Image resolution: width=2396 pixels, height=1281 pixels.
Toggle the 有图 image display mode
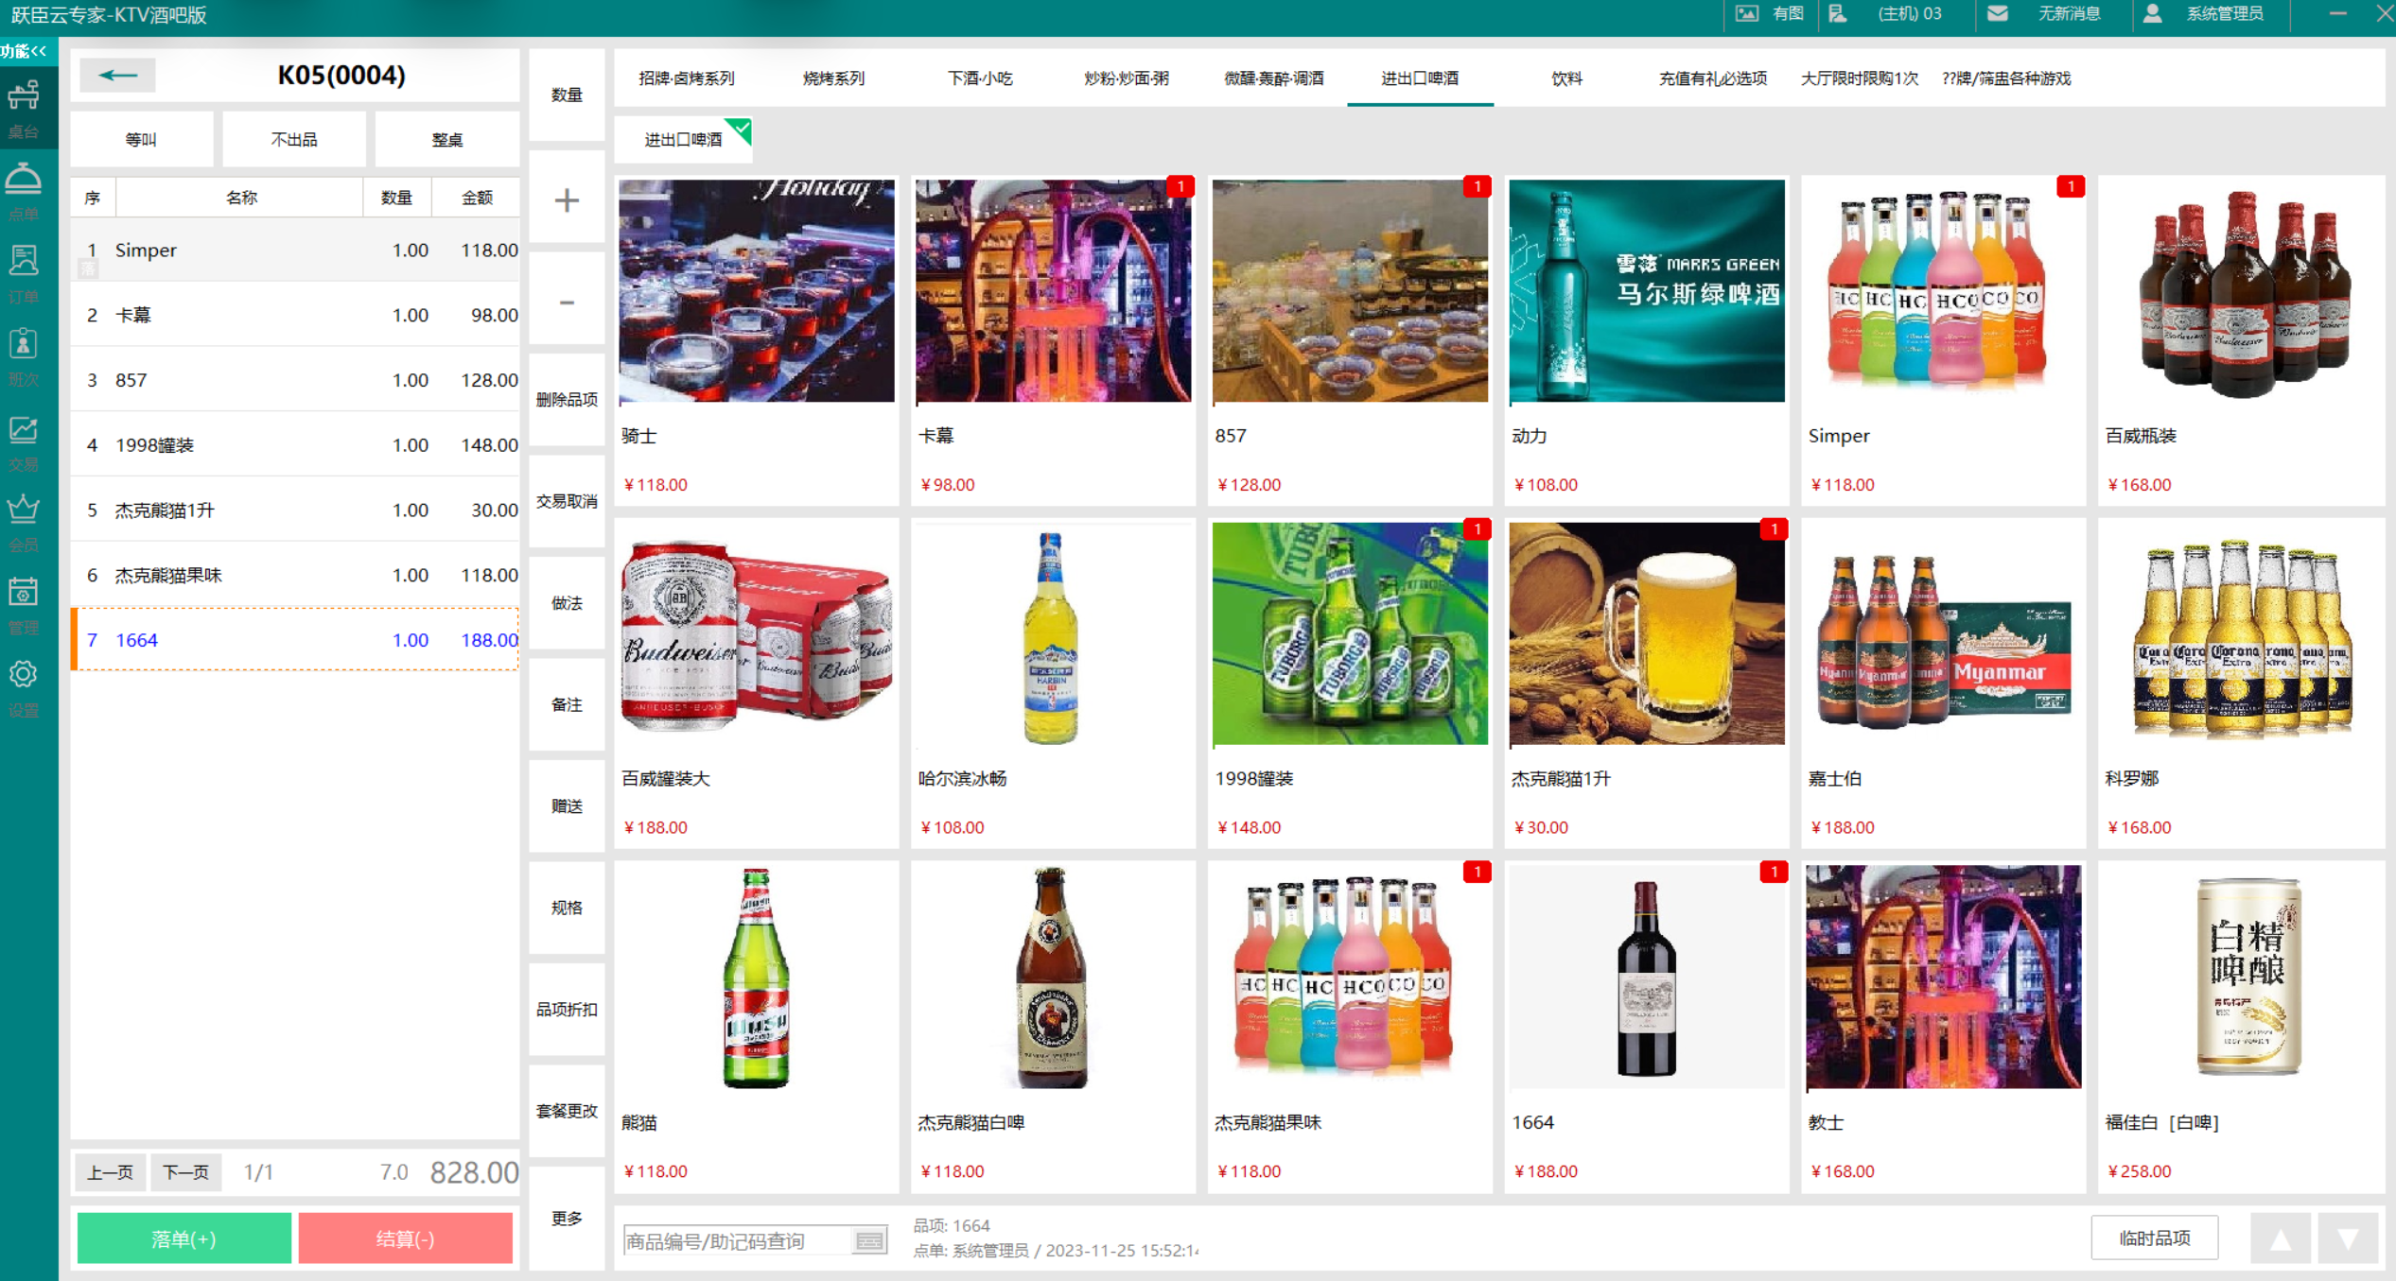(1771, 13)
